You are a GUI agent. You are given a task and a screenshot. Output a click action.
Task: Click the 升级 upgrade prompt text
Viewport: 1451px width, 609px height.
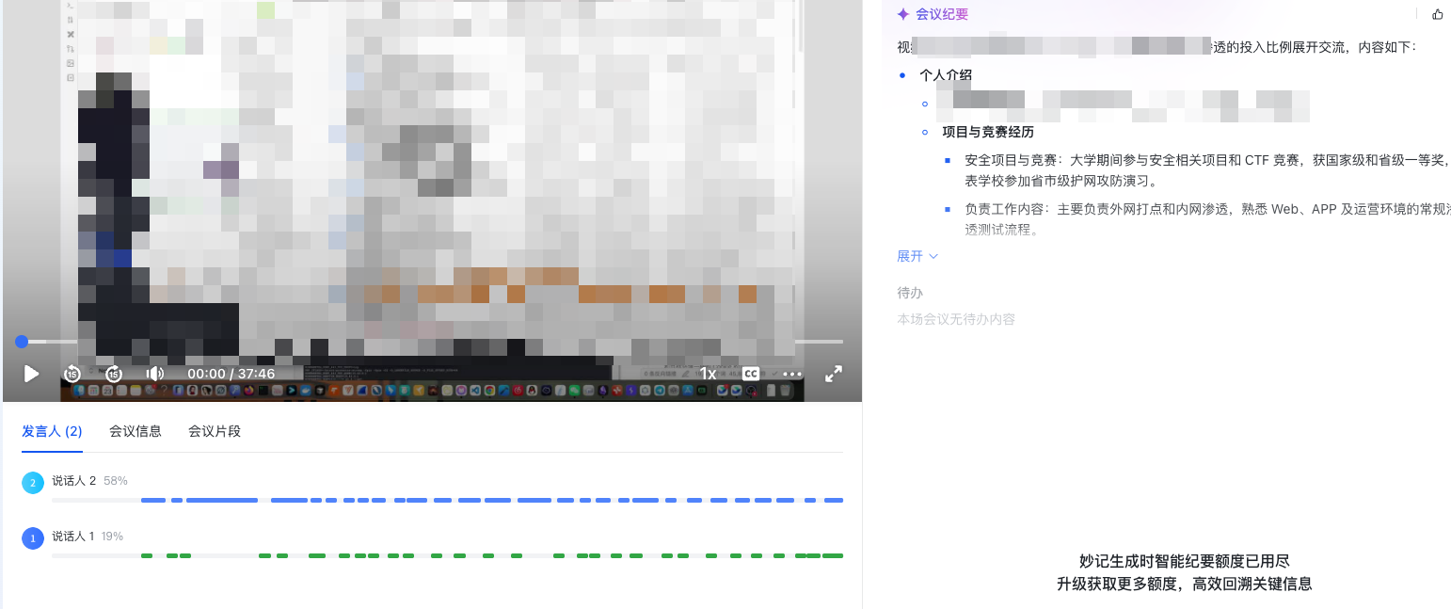[x=1185, y=583]
